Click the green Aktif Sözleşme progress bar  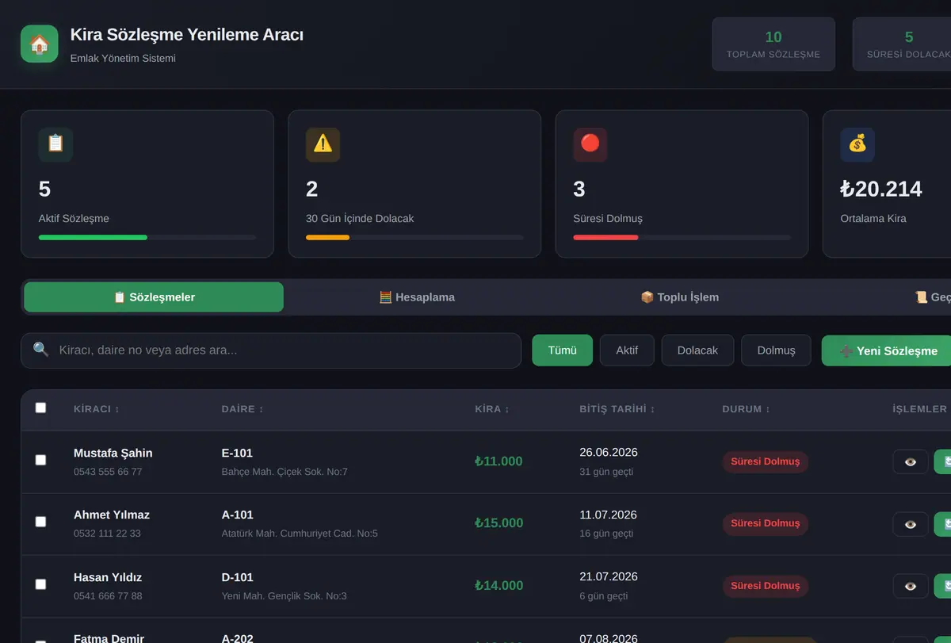click(93, 237)
